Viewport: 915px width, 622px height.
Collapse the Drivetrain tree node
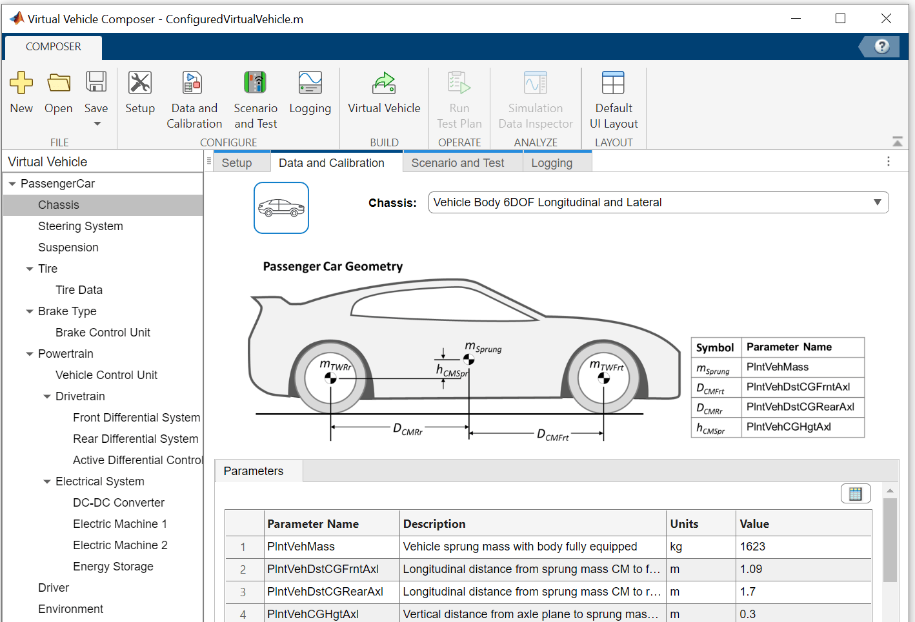[47, 396]
